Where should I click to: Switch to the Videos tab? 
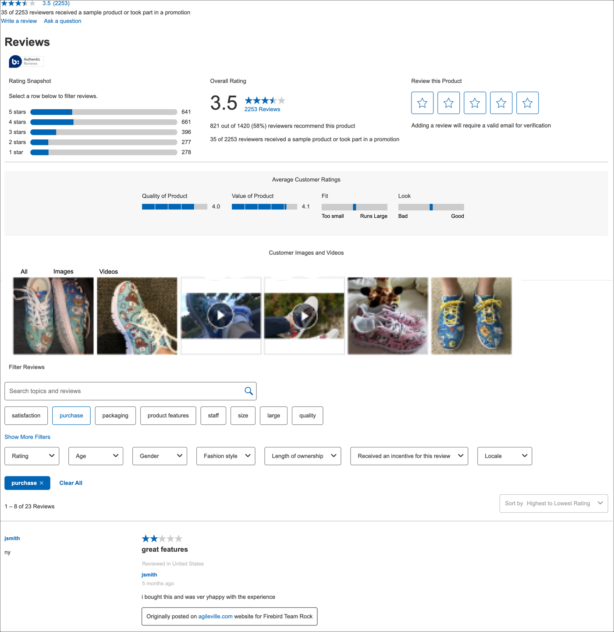click(x=109, y=272)
